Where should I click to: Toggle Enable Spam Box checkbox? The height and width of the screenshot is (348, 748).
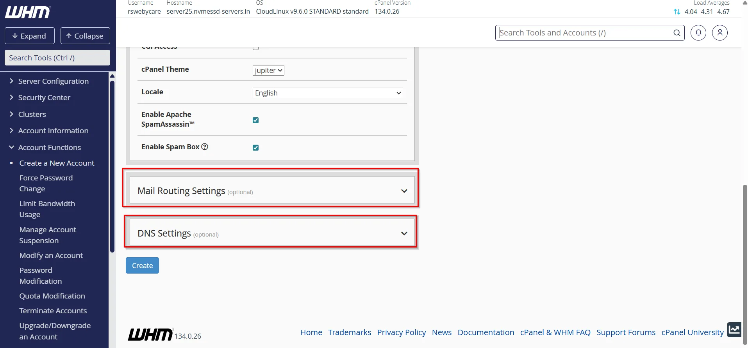click(x=255, y=148)
